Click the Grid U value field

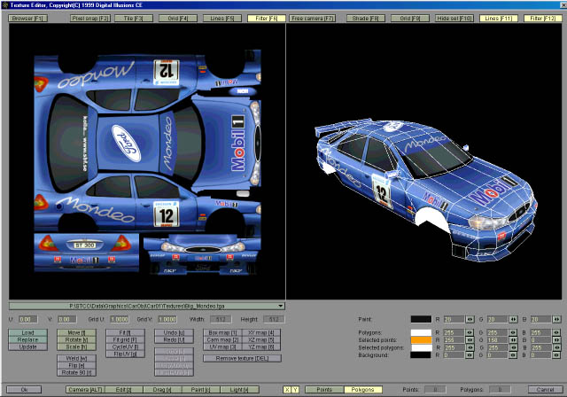119,319
